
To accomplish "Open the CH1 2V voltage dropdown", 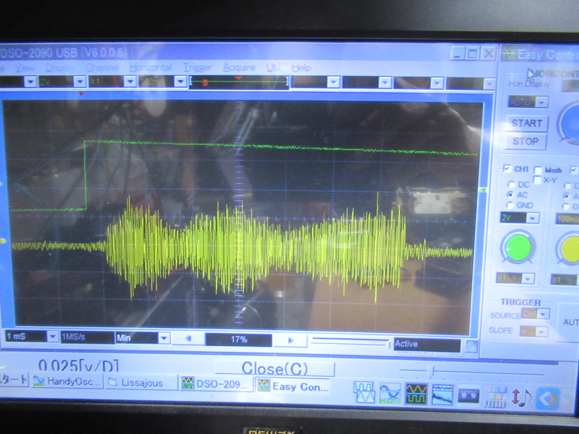I will pyautogui.click(x=532, y=218).
